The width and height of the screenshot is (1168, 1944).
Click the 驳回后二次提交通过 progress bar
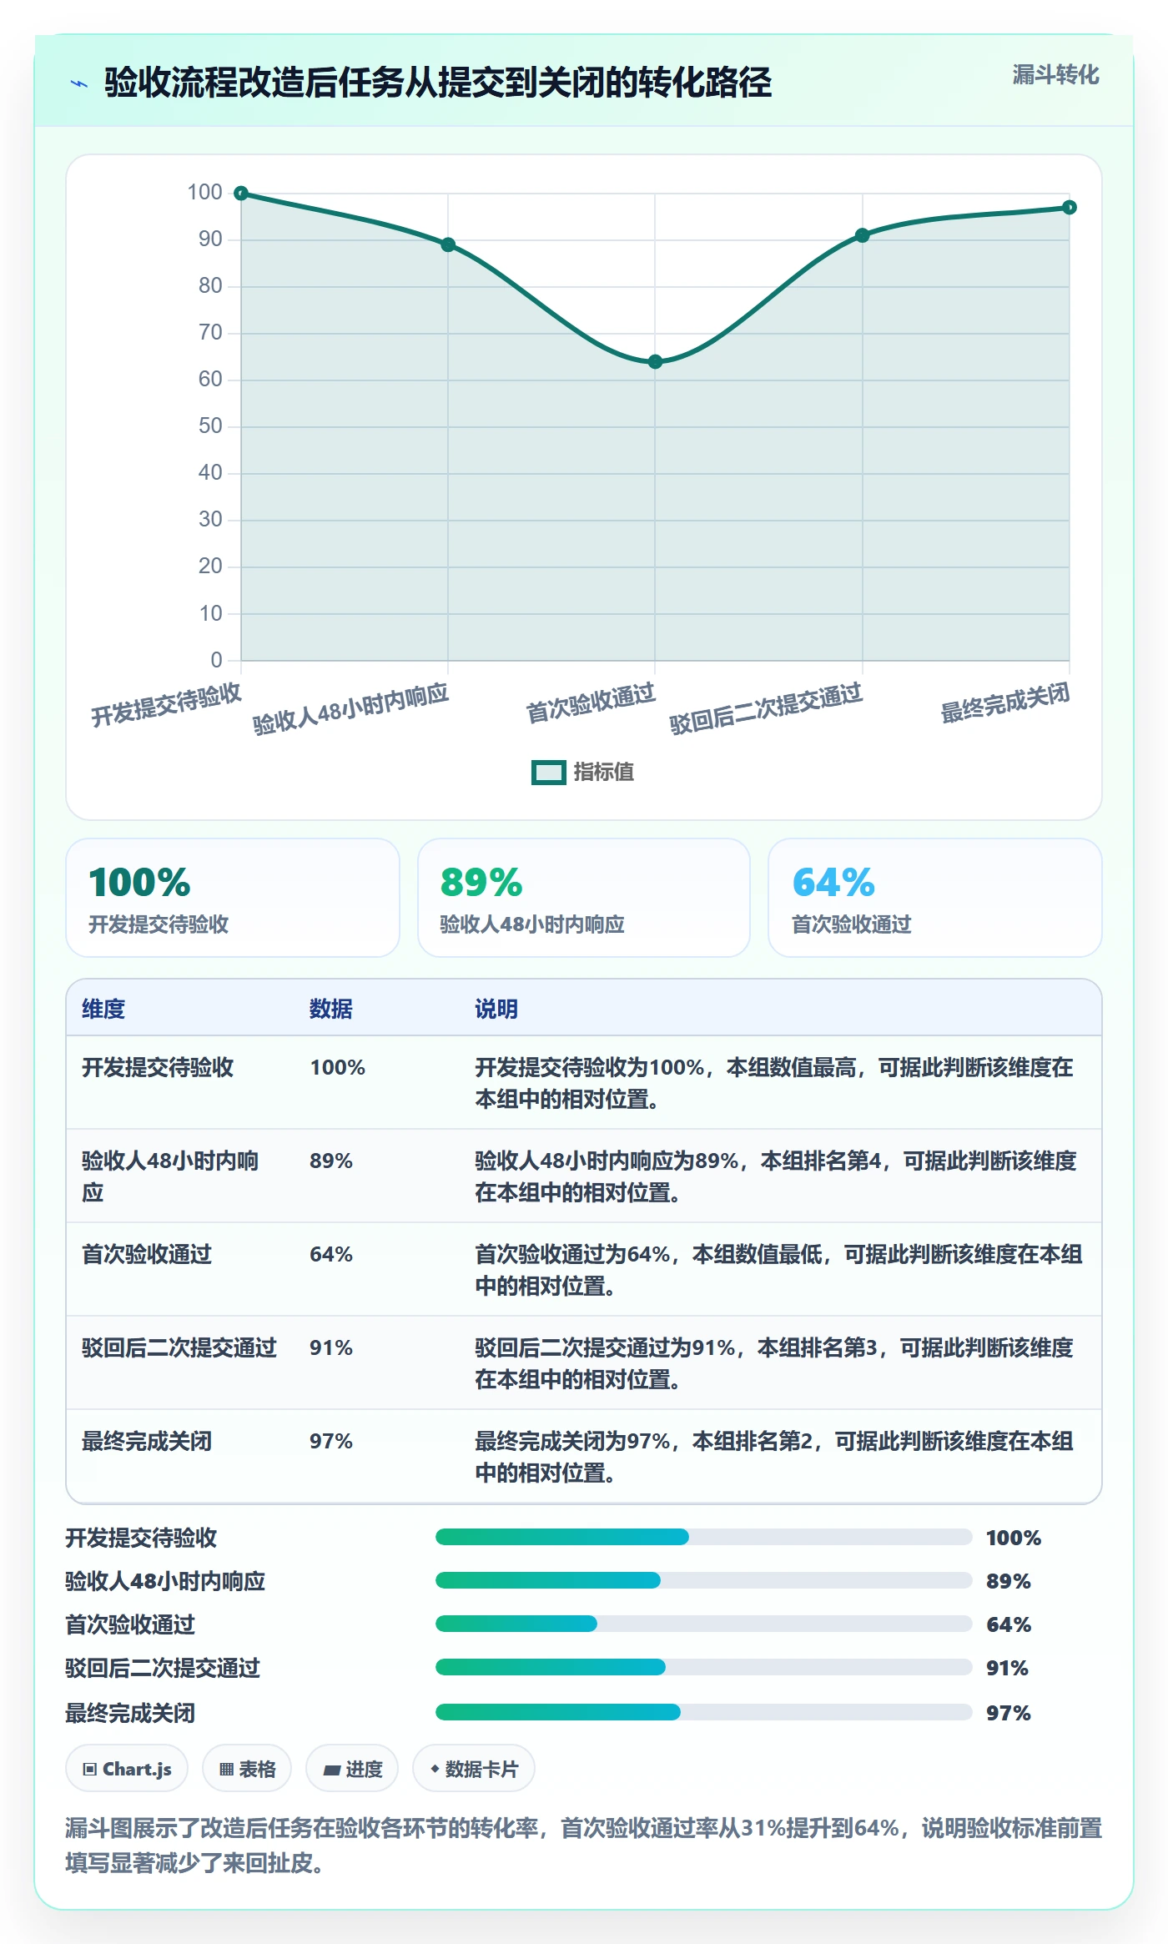(x=703, y=1667)
